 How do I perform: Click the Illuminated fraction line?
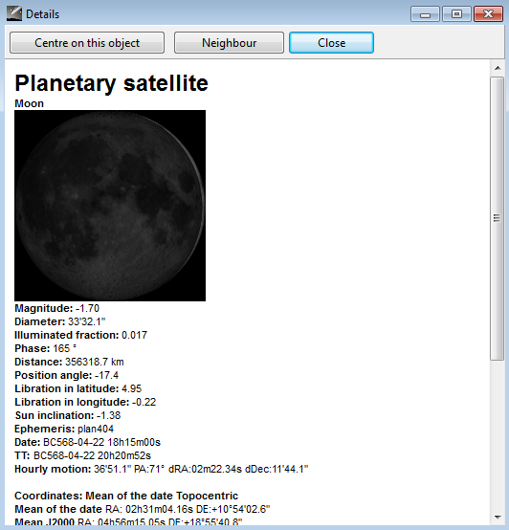80,335
